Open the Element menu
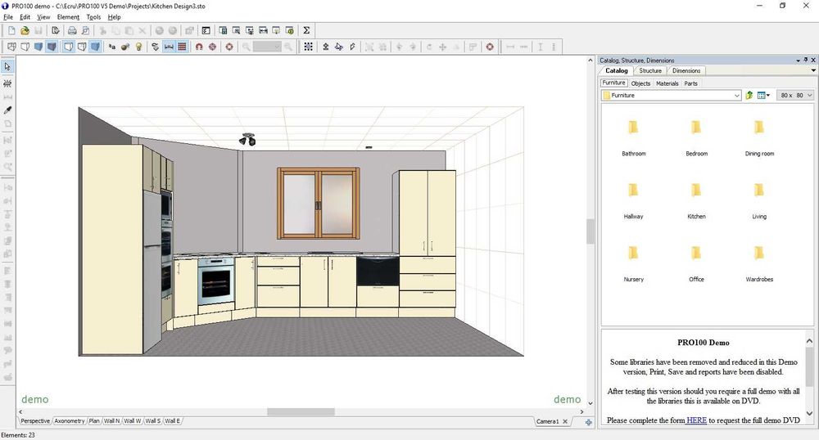 click(x=68, y=16)
